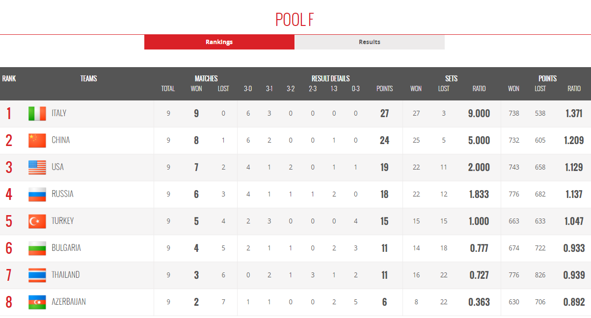The width and height of the screenshot is (591, 318).
Task: Click the China flag icon
Action: click(x=37, y=141)
